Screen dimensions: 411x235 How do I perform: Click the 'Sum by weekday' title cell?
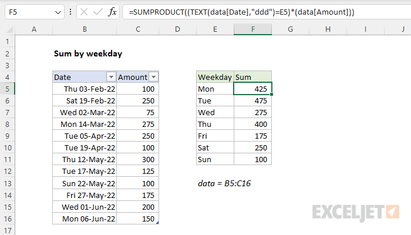tap(88, 53)
